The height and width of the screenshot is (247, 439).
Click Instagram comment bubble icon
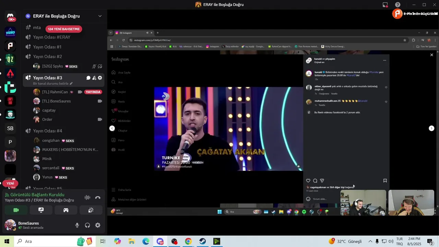pyautogui.click(x=315, y=180)
